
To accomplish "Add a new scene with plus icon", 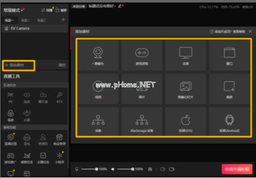I will [63, 20].
